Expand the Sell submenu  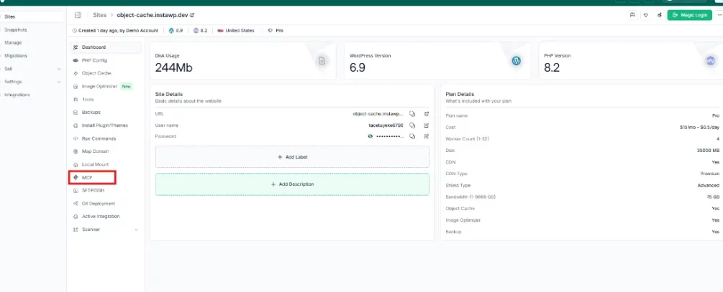pos(58,69)
